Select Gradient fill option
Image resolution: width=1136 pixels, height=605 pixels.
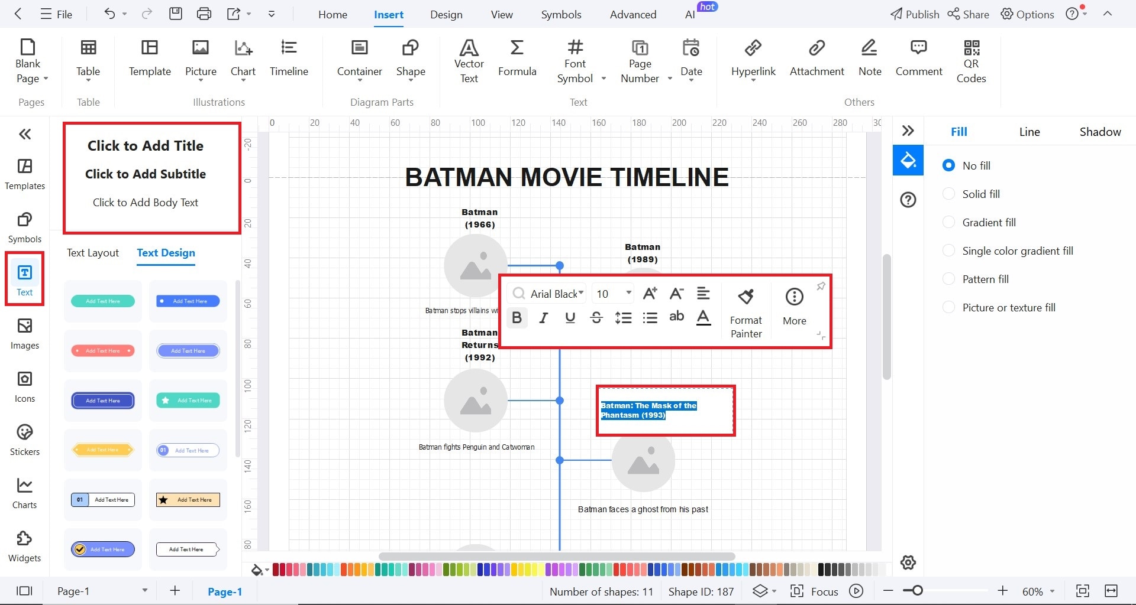(x=979, y=222)
